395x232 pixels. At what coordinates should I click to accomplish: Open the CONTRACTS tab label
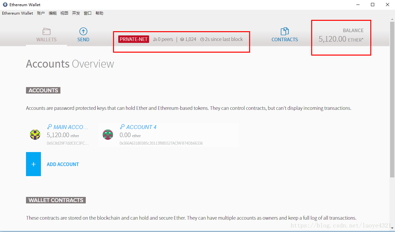[285, 40]
